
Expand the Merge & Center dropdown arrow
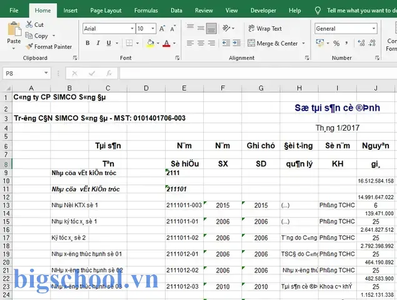pos(303,43)
